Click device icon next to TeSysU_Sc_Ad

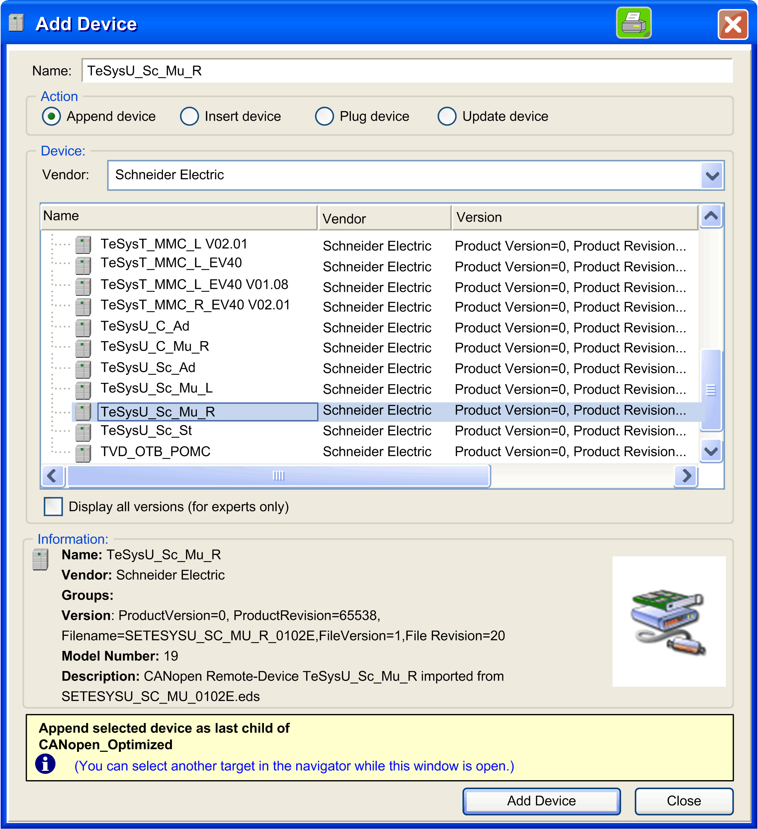point(83,369)
